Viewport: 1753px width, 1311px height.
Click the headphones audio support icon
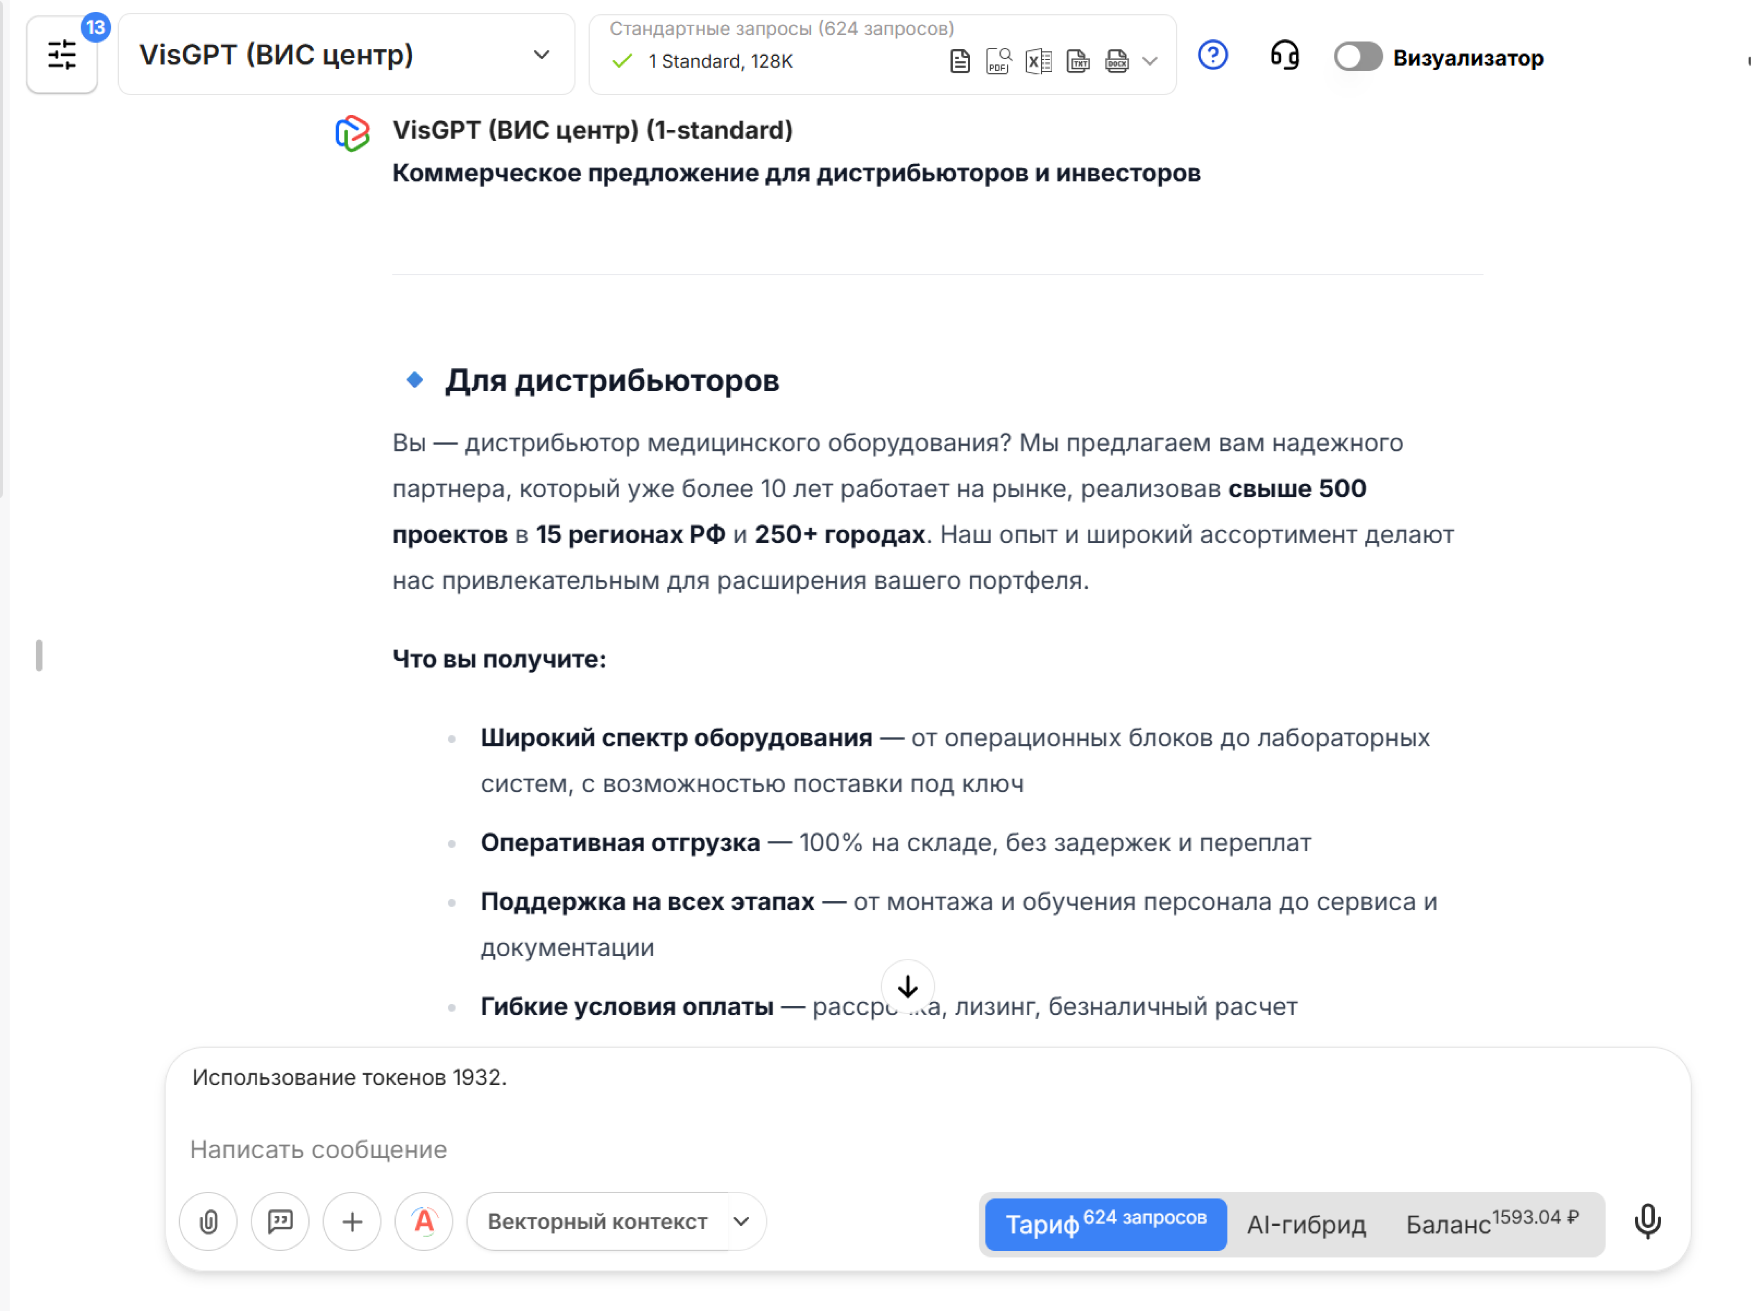pos(1284,55)
